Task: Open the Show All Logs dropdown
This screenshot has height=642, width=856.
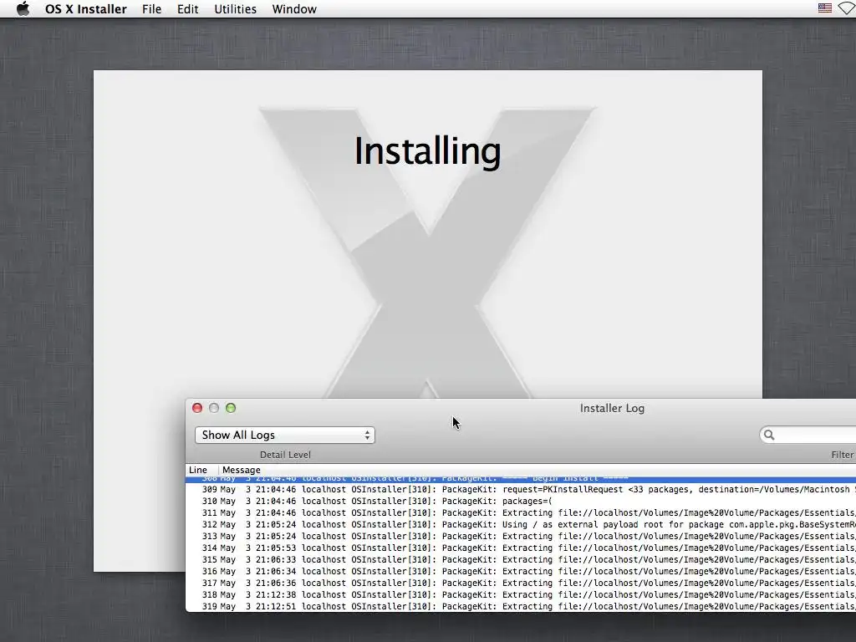Action: pos(285,435)
